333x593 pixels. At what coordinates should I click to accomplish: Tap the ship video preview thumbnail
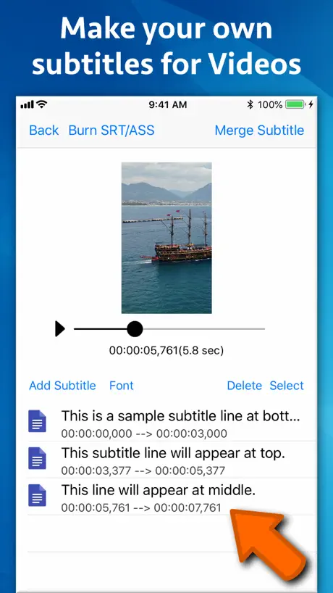pyautogui.click(x=166, y=238)
